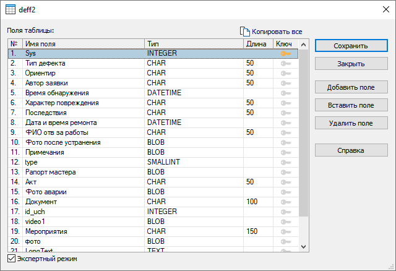The width and height of the screenshot is (396, 271).
Task: Select the Рапорт мастера field name
Action: pyautogui.click(x=51, y=172)
